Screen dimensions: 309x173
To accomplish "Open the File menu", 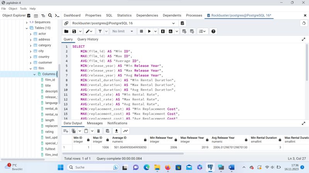I will [3, 8].
